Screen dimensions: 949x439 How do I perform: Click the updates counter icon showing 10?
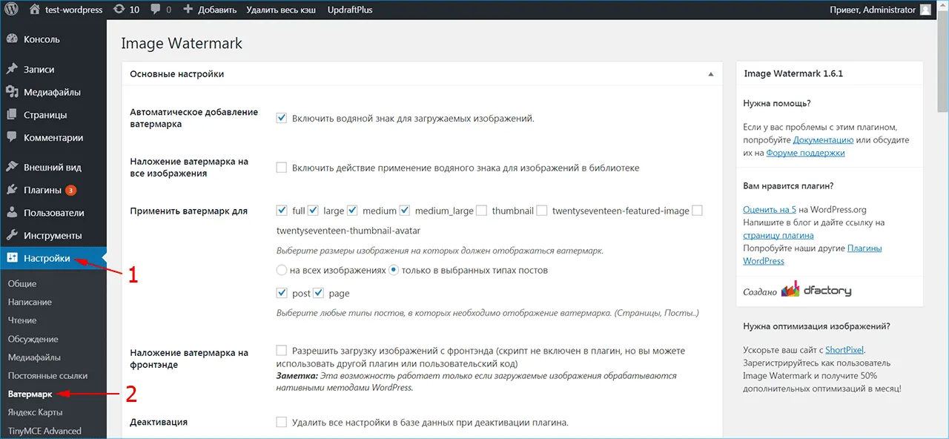(x=119, y=10)
